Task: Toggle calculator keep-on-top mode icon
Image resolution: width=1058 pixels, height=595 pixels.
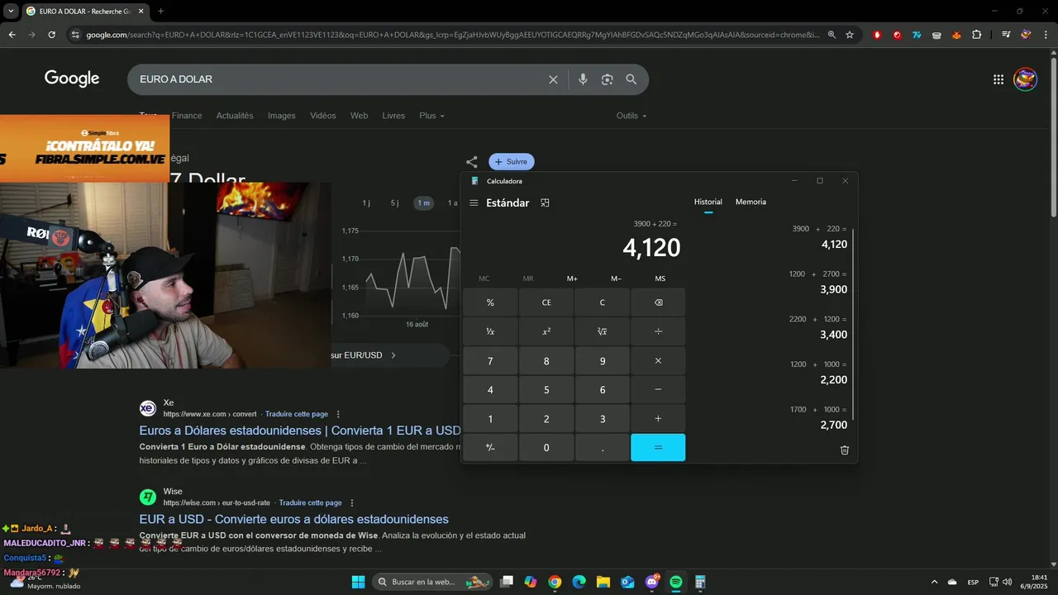Action: tap(545, 203)
